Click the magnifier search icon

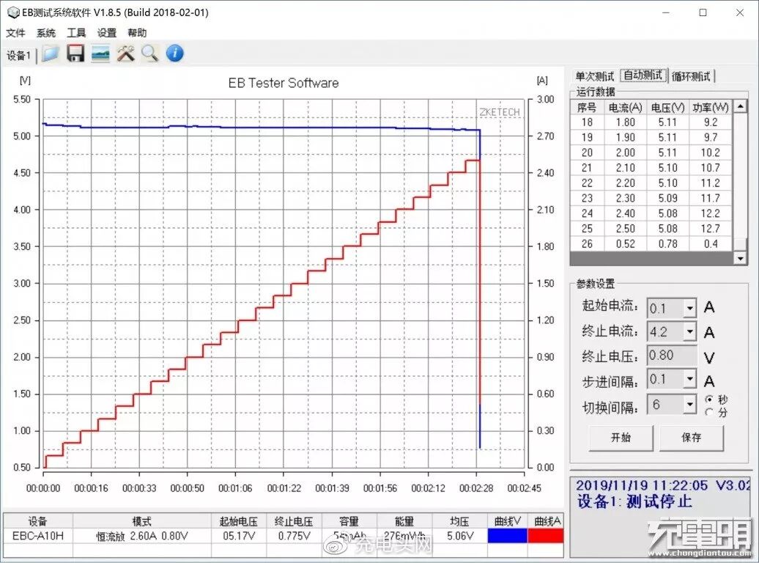tap(150, 54)
